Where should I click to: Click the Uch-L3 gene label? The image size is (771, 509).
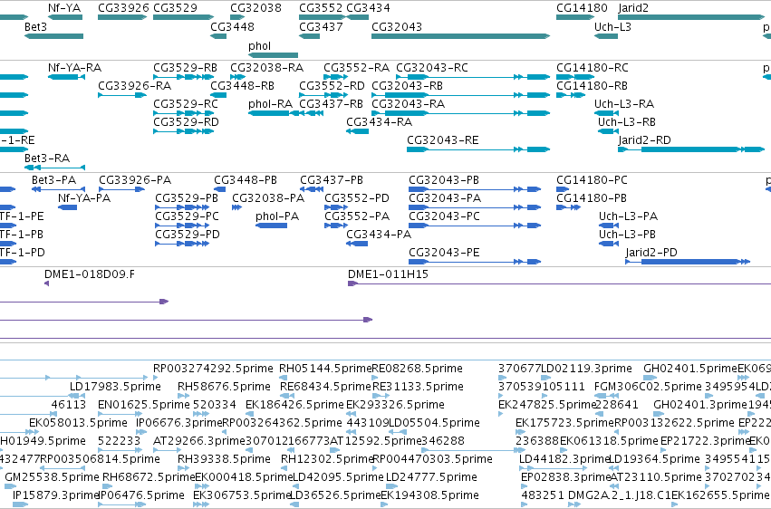[x=612, y=26]
